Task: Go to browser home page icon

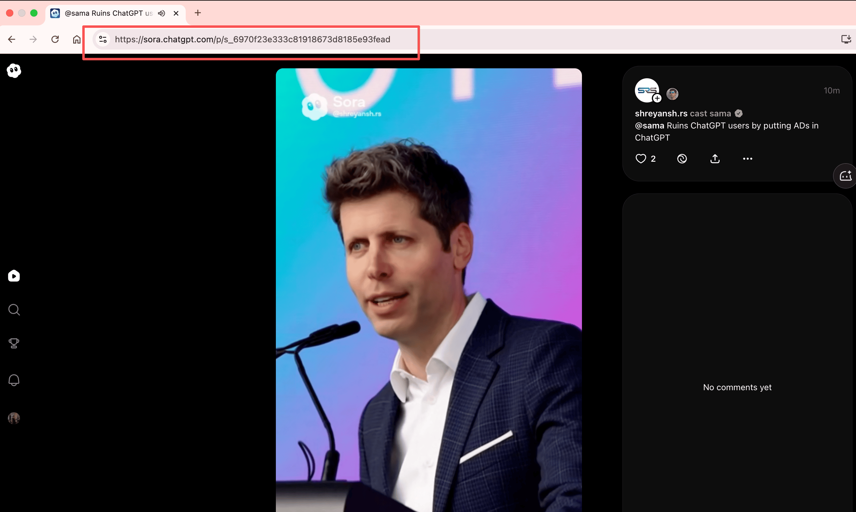Action: point(77,39)
